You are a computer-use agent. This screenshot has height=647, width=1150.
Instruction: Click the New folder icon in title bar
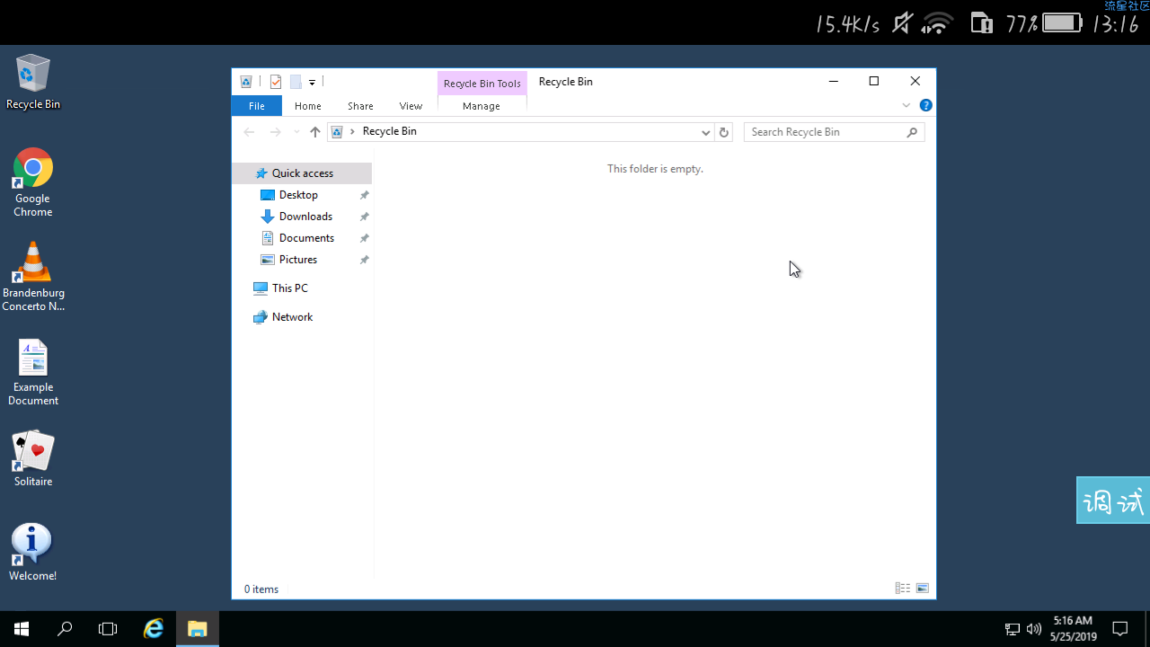[296, 82]
